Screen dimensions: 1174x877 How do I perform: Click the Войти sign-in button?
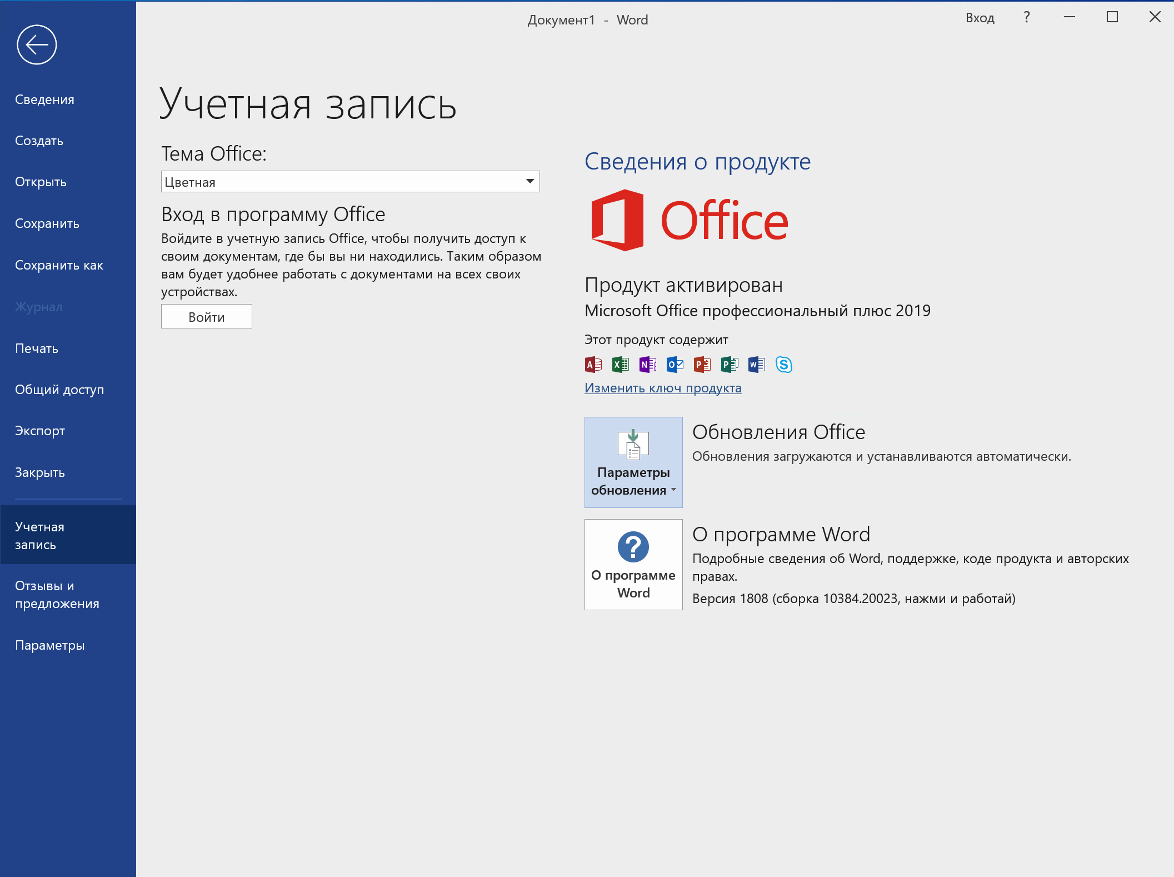pos(207,316)
